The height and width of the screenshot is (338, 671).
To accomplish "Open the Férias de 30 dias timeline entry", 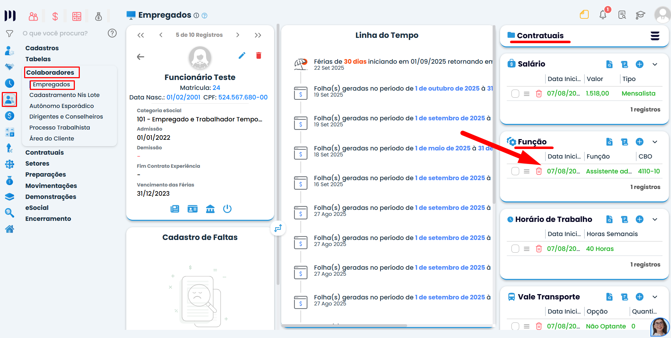I will [x=403, y=64].
